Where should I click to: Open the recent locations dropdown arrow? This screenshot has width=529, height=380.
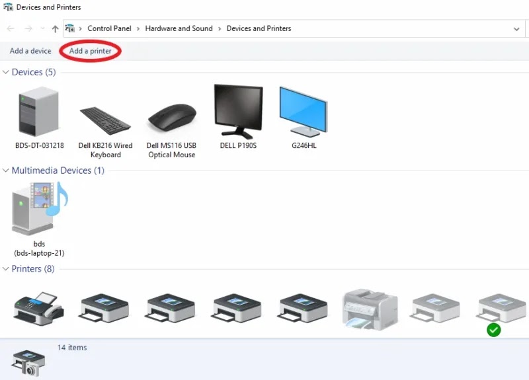click(42, 28)
